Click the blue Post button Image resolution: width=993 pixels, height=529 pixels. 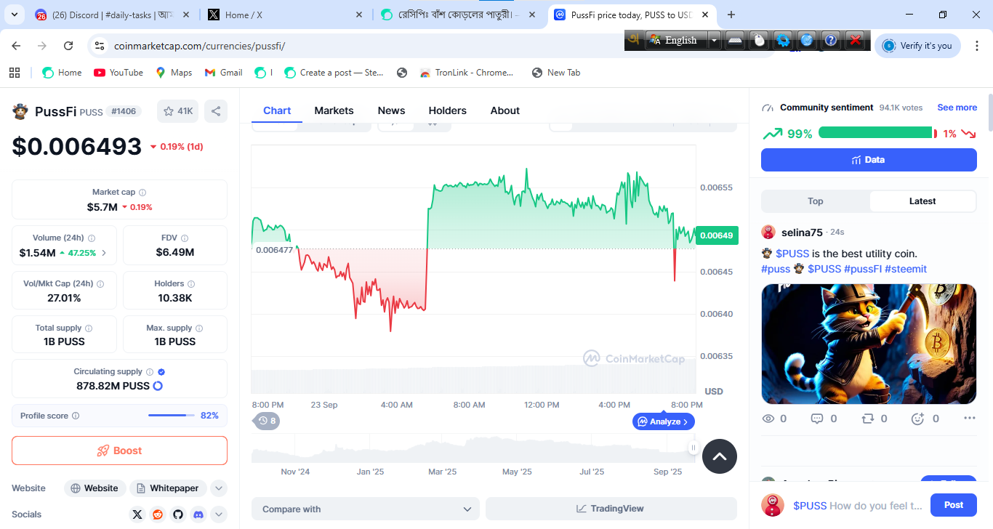click(954, 505)
